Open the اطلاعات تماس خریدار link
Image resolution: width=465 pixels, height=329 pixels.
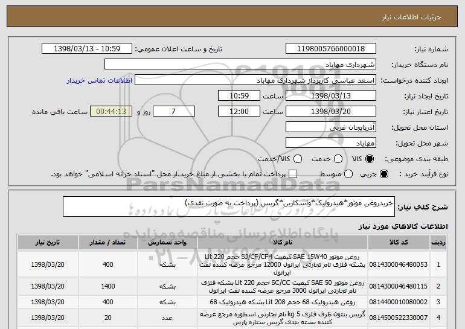pyautogui.click(x=100, y=80)
